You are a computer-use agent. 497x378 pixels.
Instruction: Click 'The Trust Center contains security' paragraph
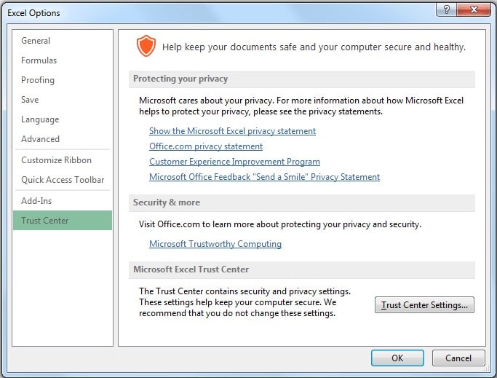click(244, 302)
